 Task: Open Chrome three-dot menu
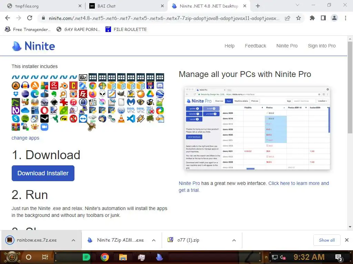[345, 18]
